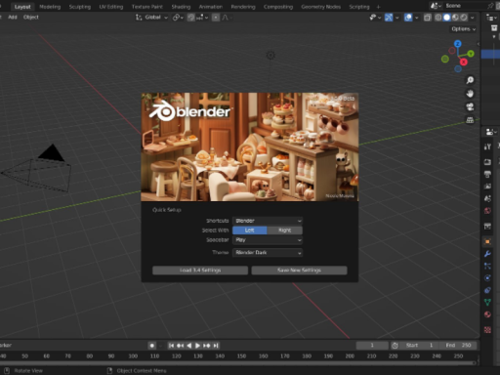Image resolution: width=500 pixels, height=375 pixels.
Task: Open the Global transform orientation dropdown
Action: tap(151, 18)
